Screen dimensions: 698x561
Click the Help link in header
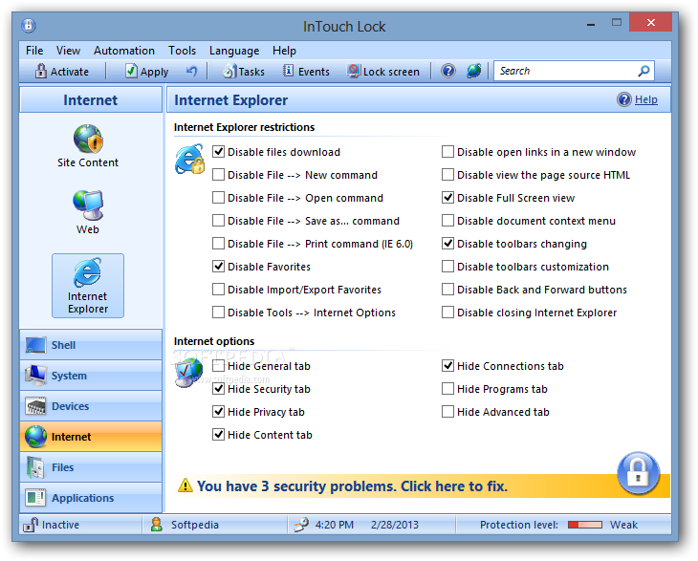coord(646,99)
